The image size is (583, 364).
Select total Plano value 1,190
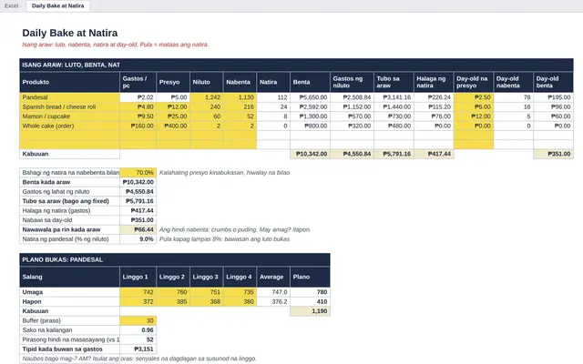(310, 311)
